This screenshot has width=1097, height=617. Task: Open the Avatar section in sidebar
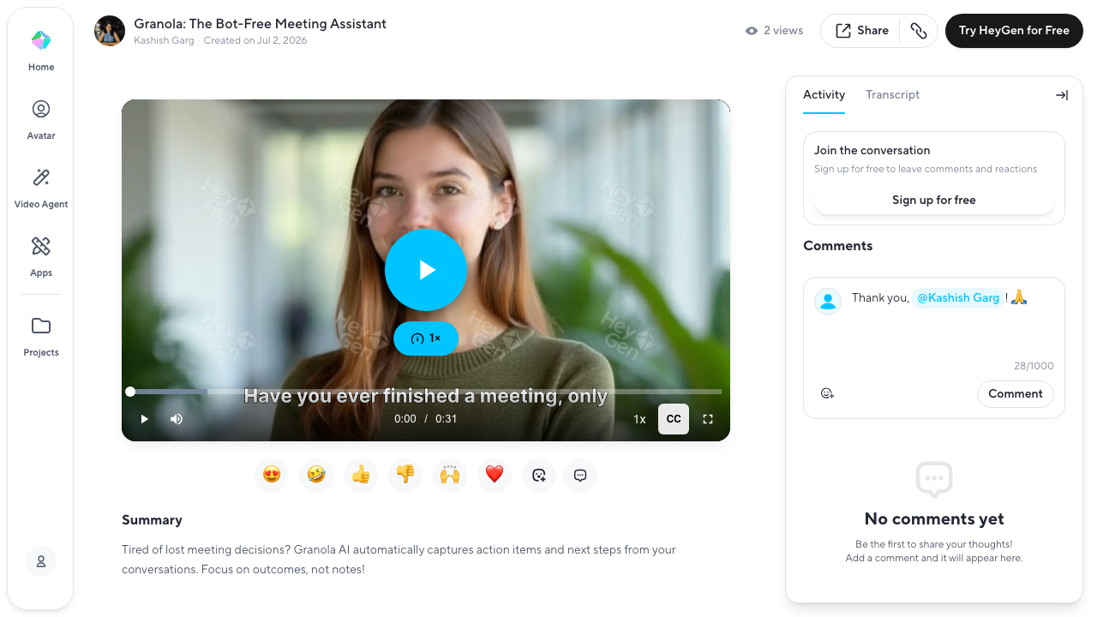click(x=41, y=118)
